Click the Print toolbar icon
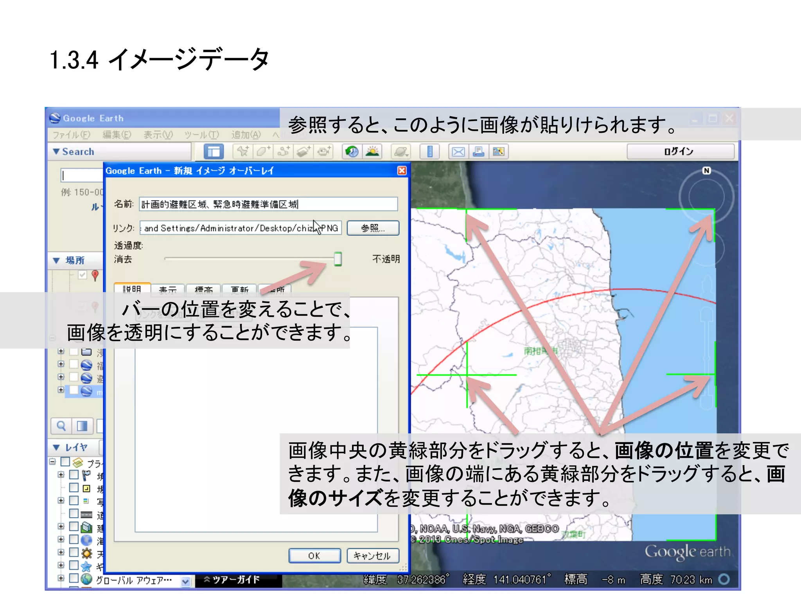The height and width of the screenshot is (600, 801). tap(478, 152)
